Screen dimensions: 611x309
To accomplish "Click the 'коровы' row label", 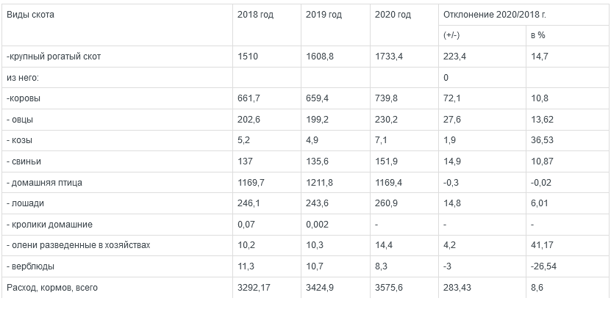I will 24,98.
